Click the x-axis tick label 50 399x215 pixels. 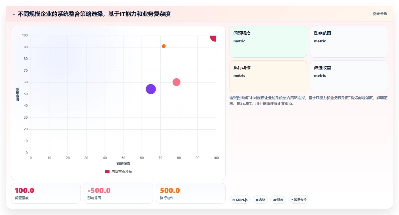tap(123, 158)
